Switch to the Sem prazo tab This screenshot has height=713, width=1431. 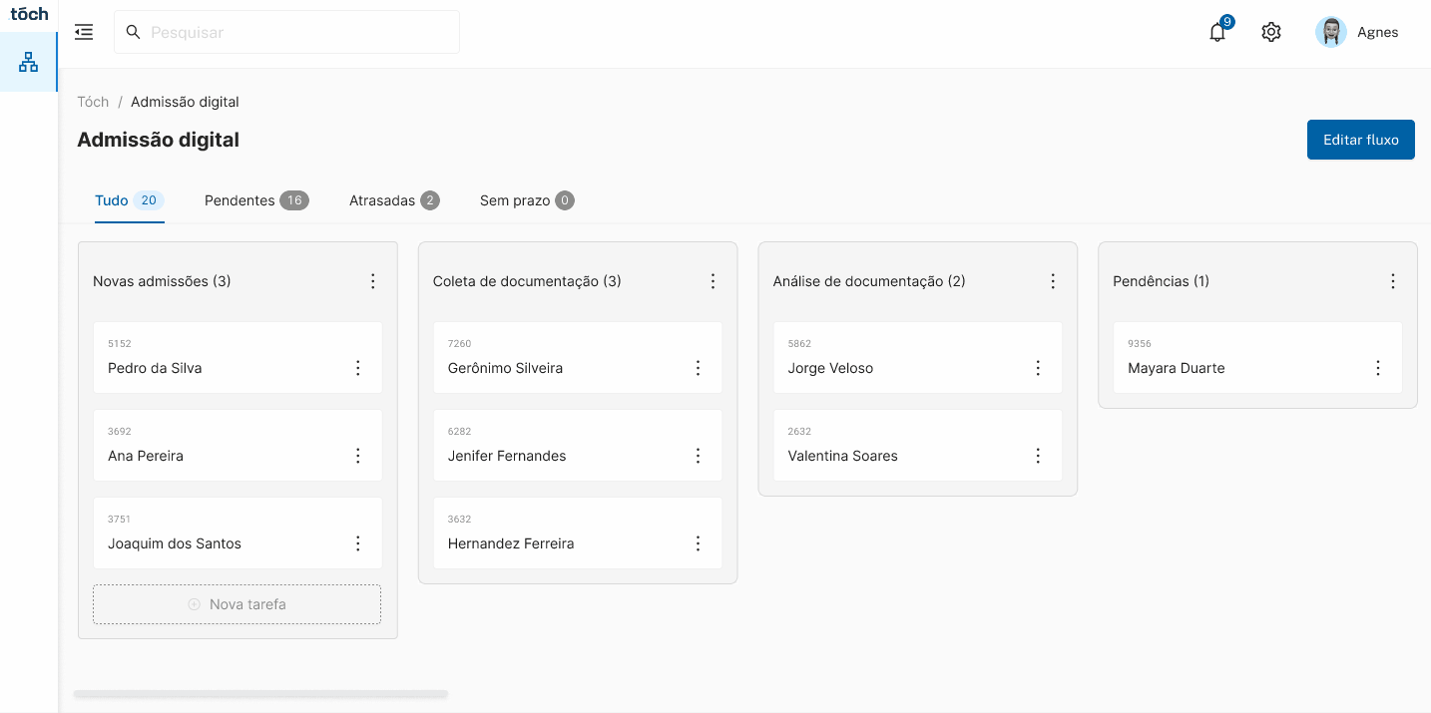pos(527,200)
